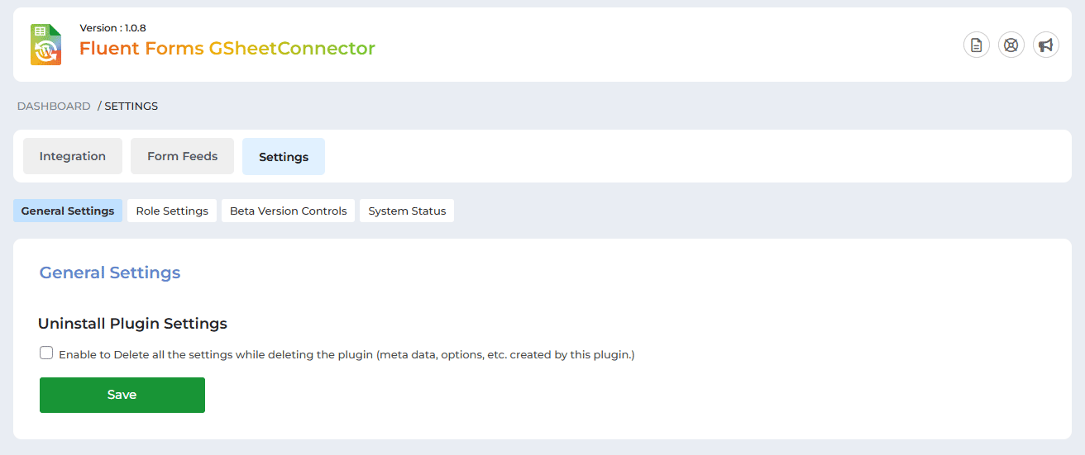Click the Fluent Forms GSheetConnector logo icon
This screenshot has height=455, width=1085.
pos(46,45)
